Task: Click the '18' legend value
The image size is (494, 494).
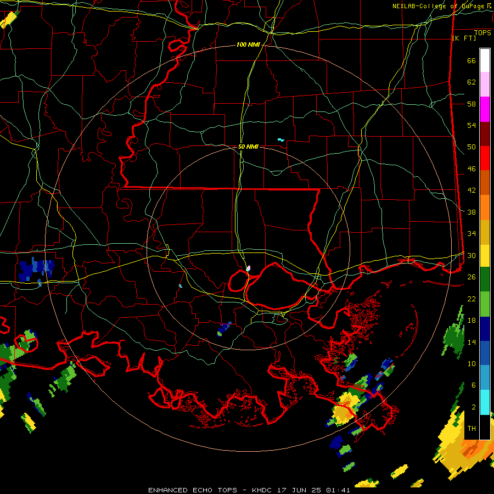Action: [471, 321]
